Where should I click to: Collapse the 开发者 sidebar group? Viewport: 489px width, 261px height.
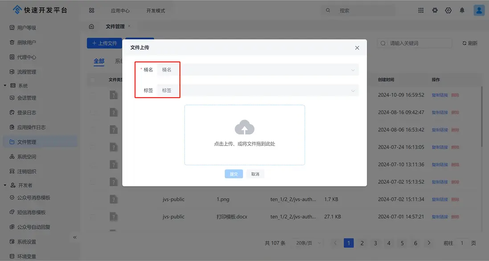coord(5,185)
